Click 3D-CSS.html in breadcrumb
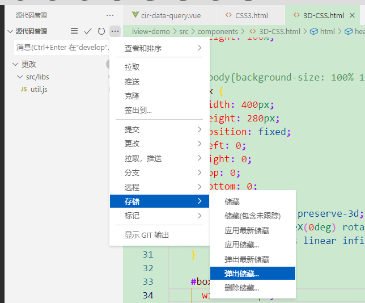 point(280,31)
